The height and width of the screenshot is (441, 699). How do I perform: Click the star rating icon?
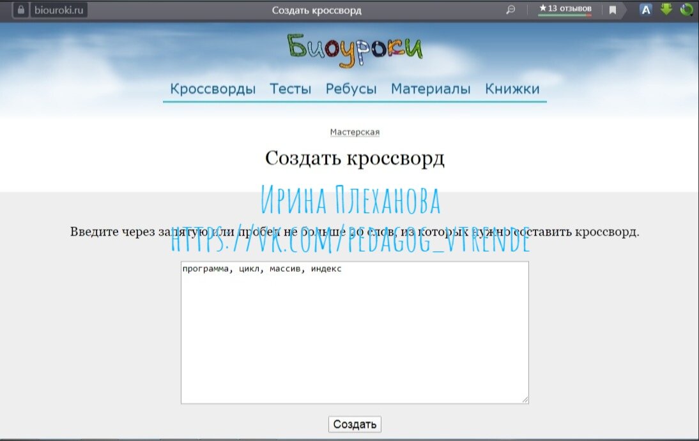pos(543,8)
